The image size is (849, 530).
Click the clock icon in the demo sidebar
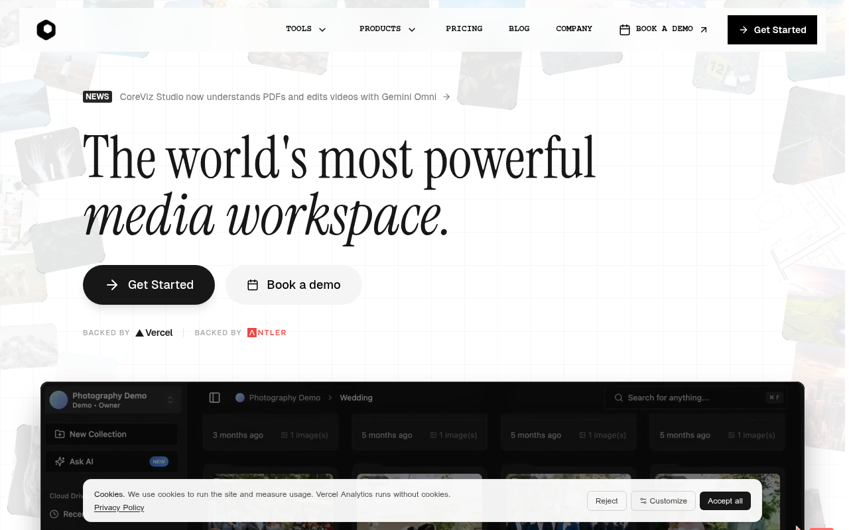pos(54,514)
